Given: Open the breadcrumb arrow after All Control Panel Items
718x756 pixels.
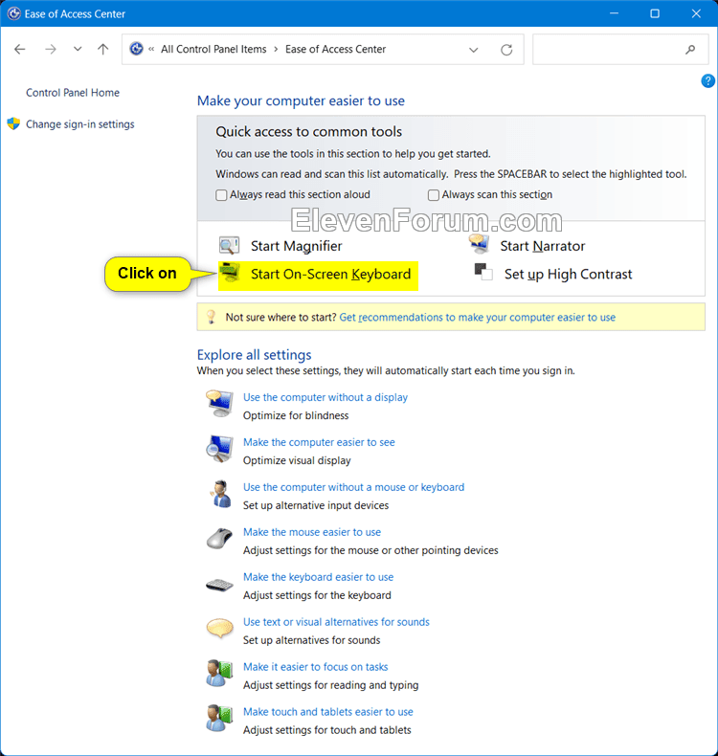Looking at the screenshot, I should [x=276, y=49].
